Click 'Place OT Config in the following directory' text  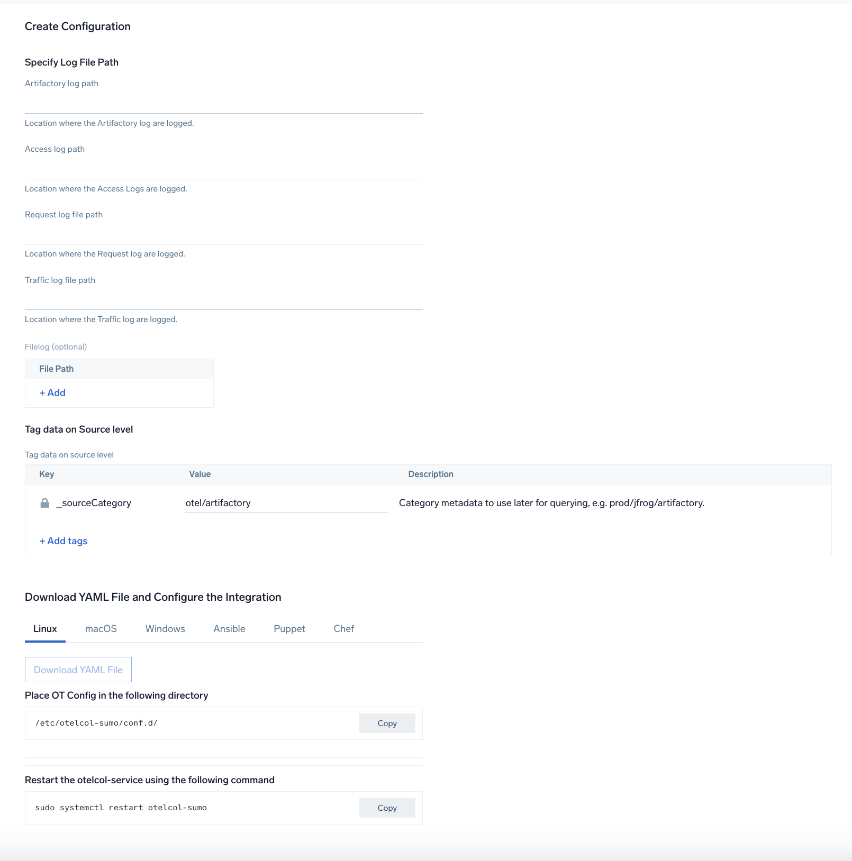[116, 695]
